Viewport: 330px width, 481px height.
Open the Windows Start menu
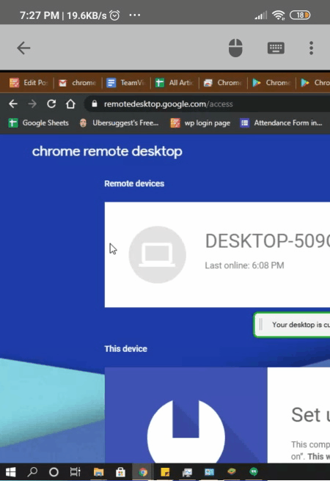point(11,471)
